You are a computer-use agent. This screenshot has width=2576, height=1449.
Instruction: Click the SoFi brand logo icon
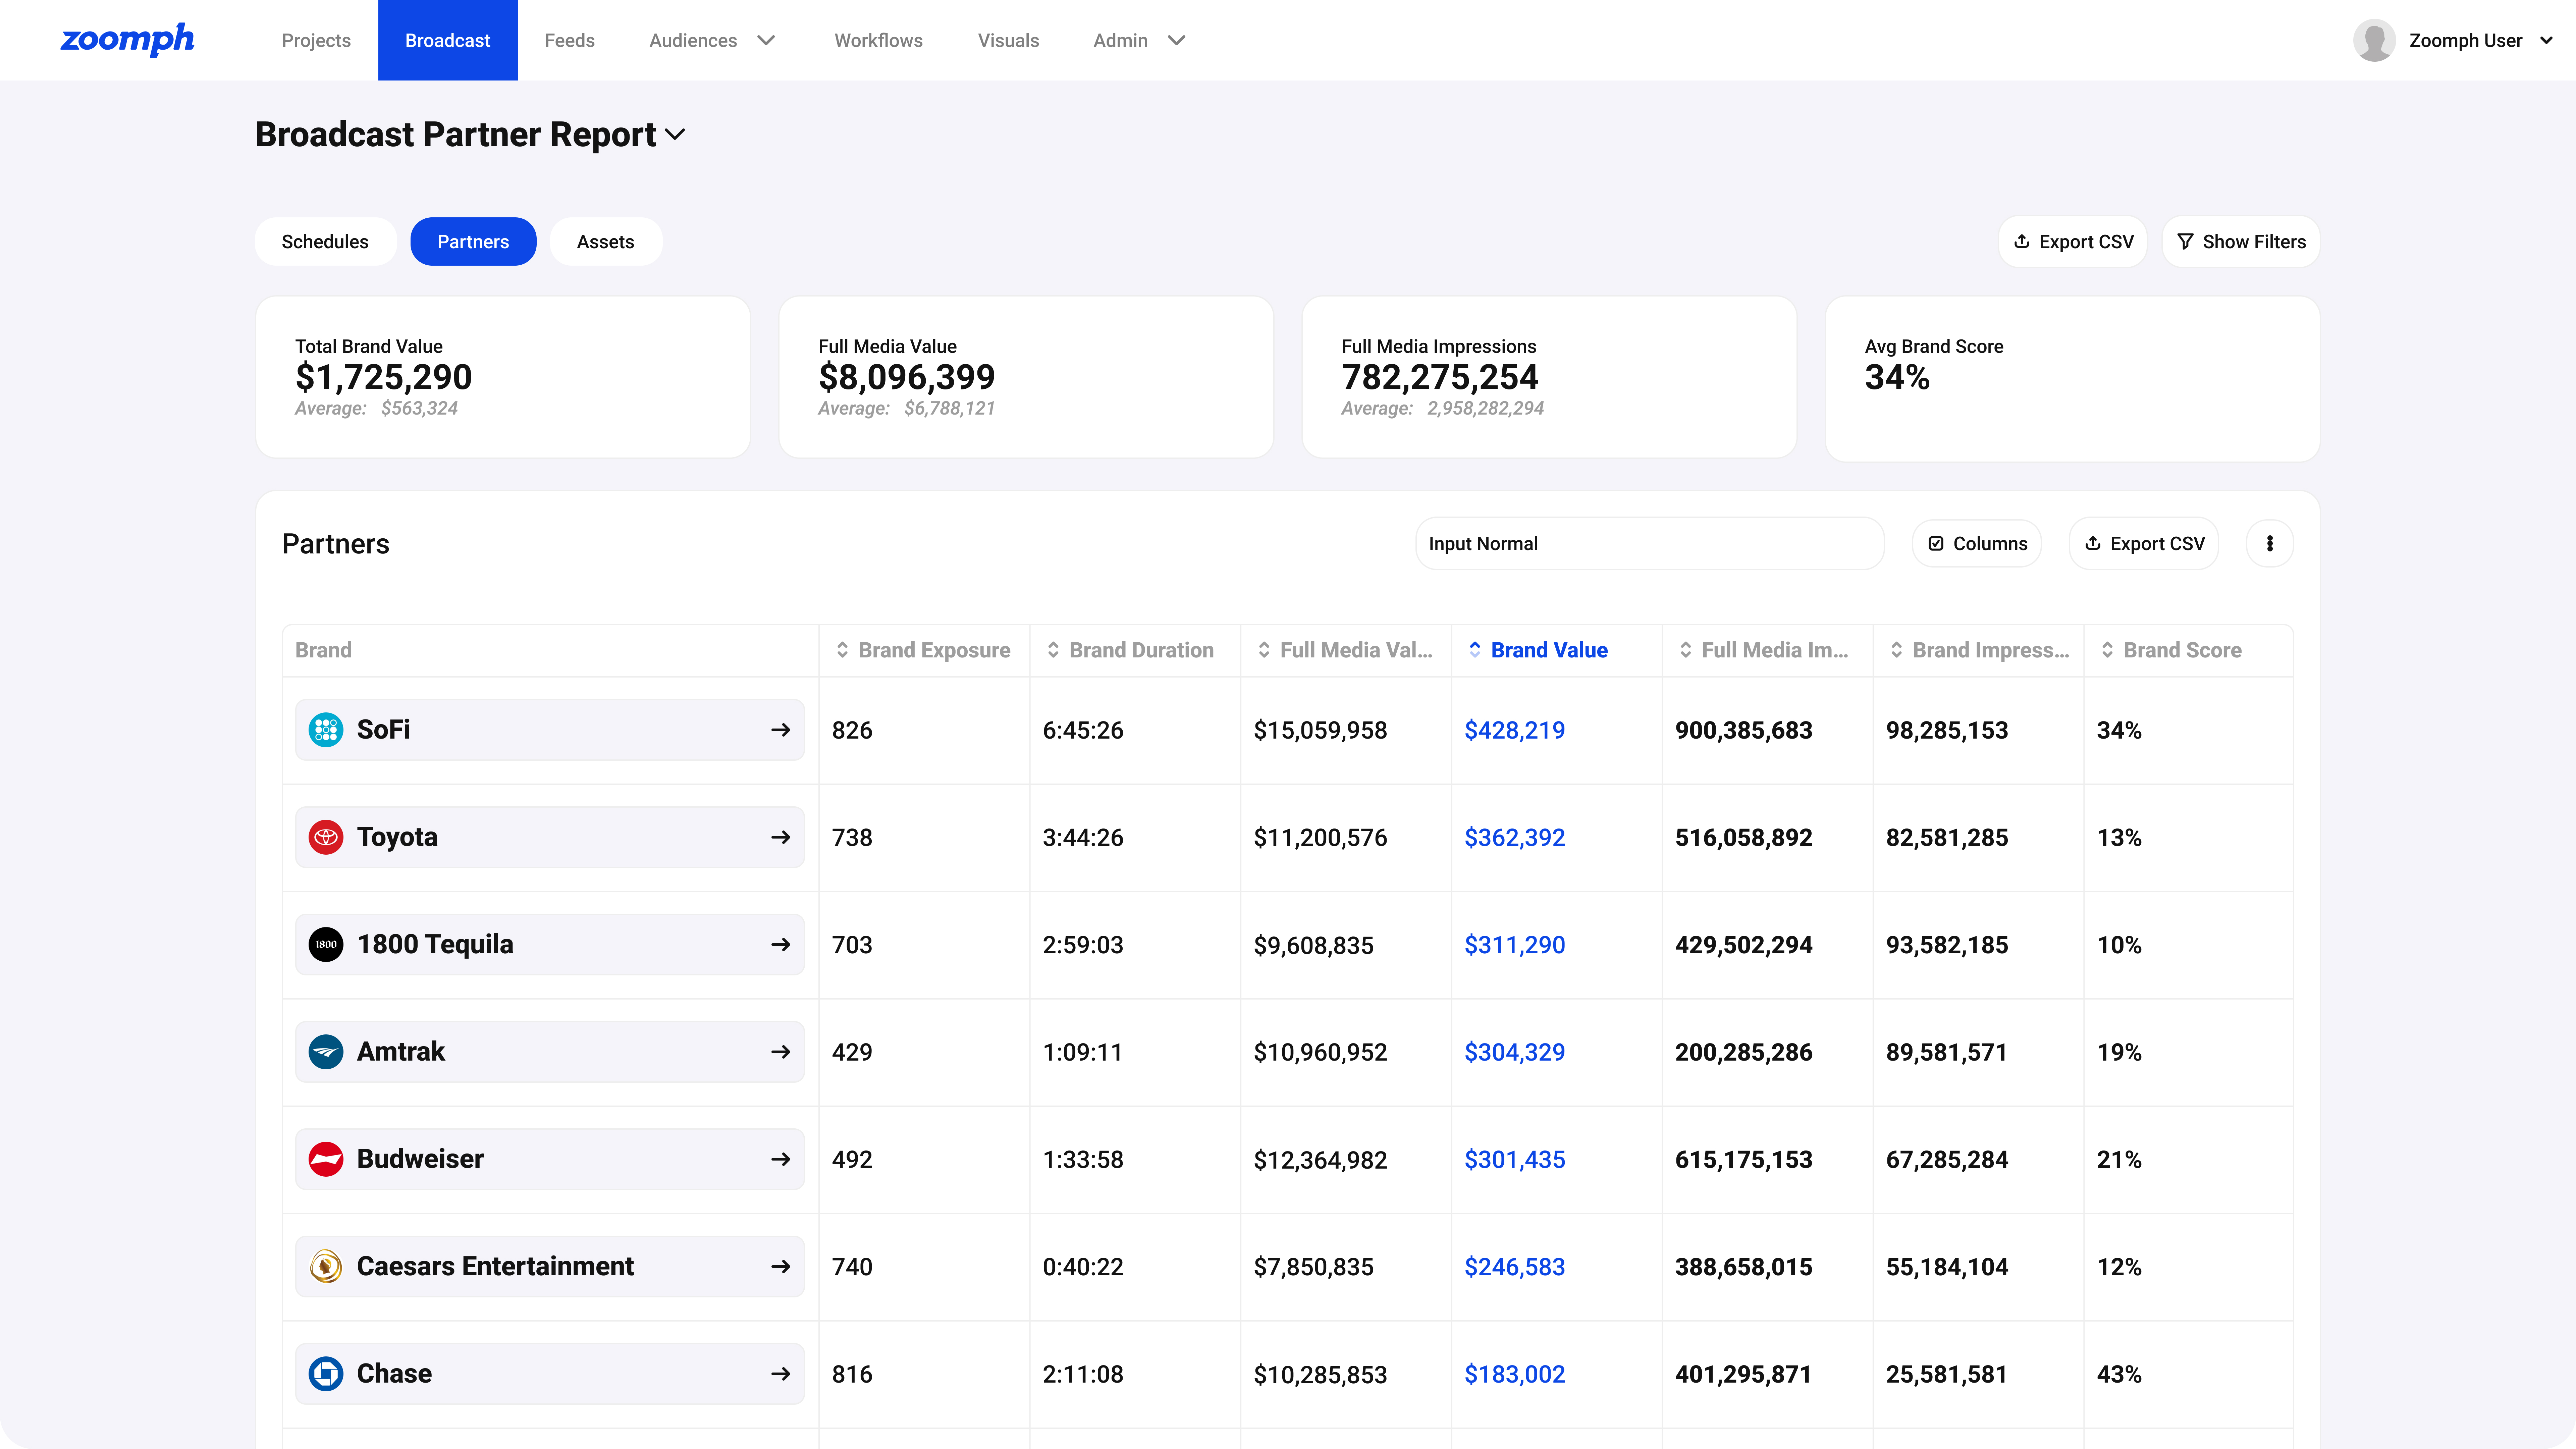click(x=326, y=730)
